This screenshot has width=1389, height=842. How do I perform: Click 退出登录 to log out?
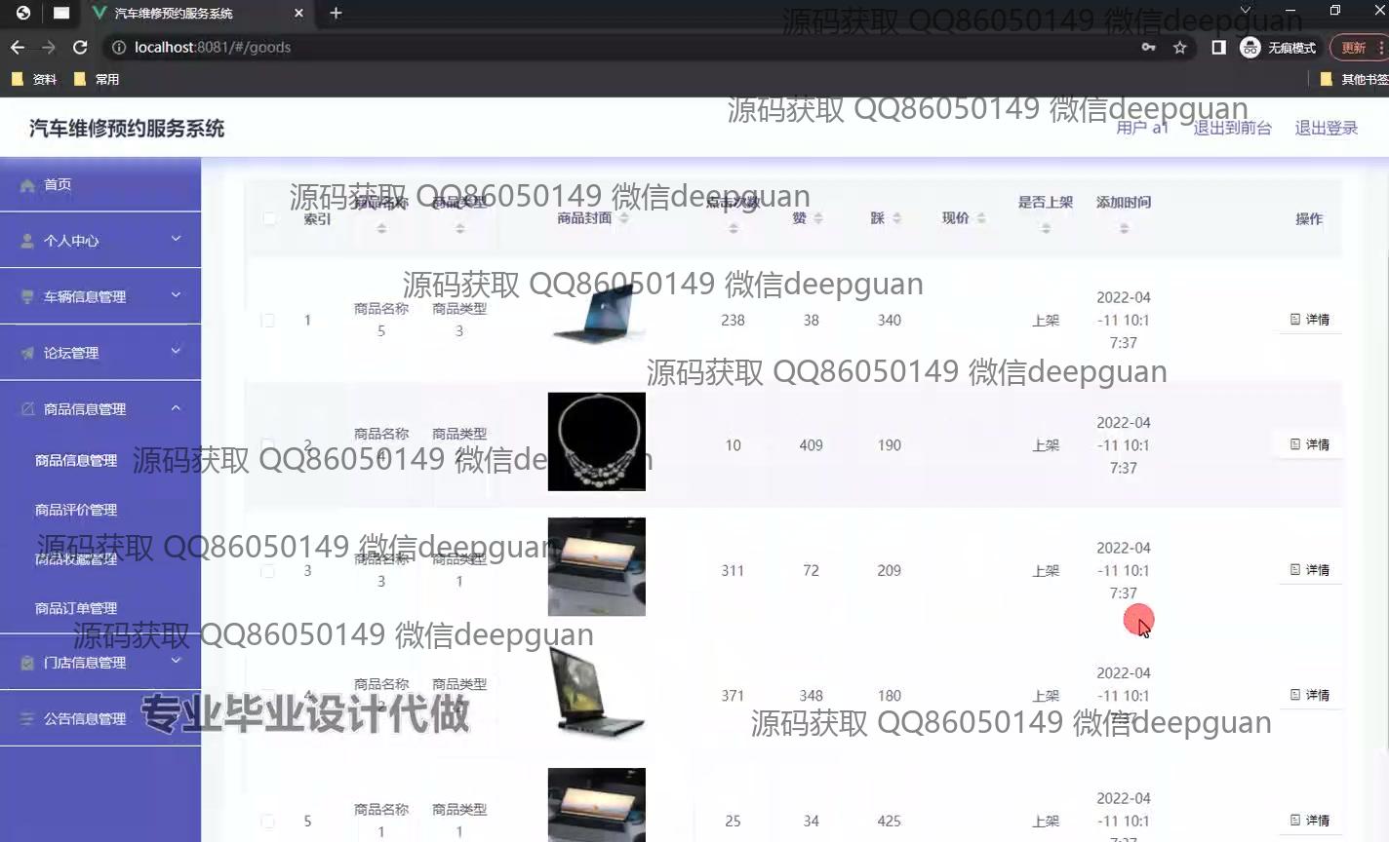(x=1327, y=128)
